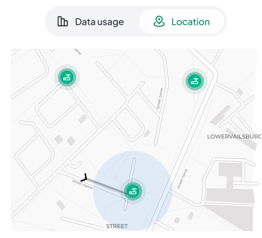
Task: Click the bar chart icon beside Data usage
Action: point(63,21)
